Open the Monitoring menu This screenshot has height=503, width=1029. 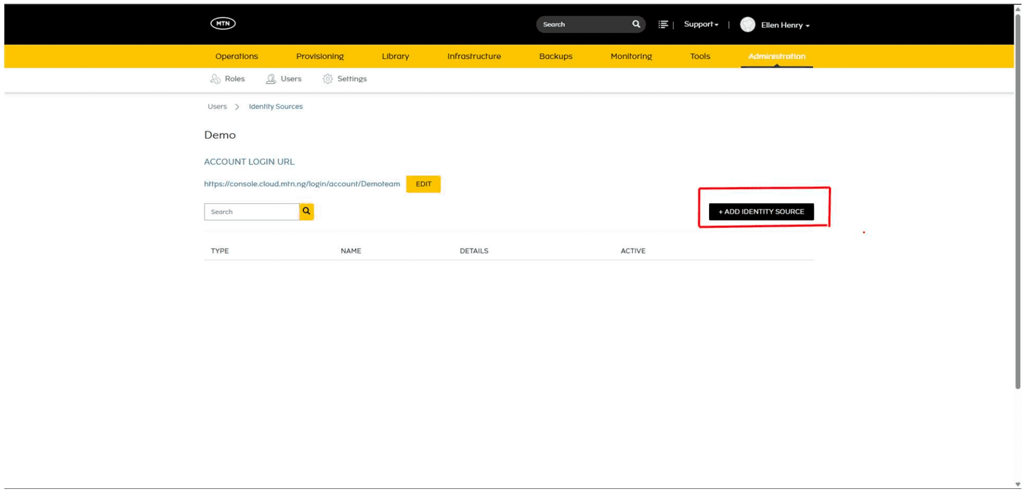(631, 56)
